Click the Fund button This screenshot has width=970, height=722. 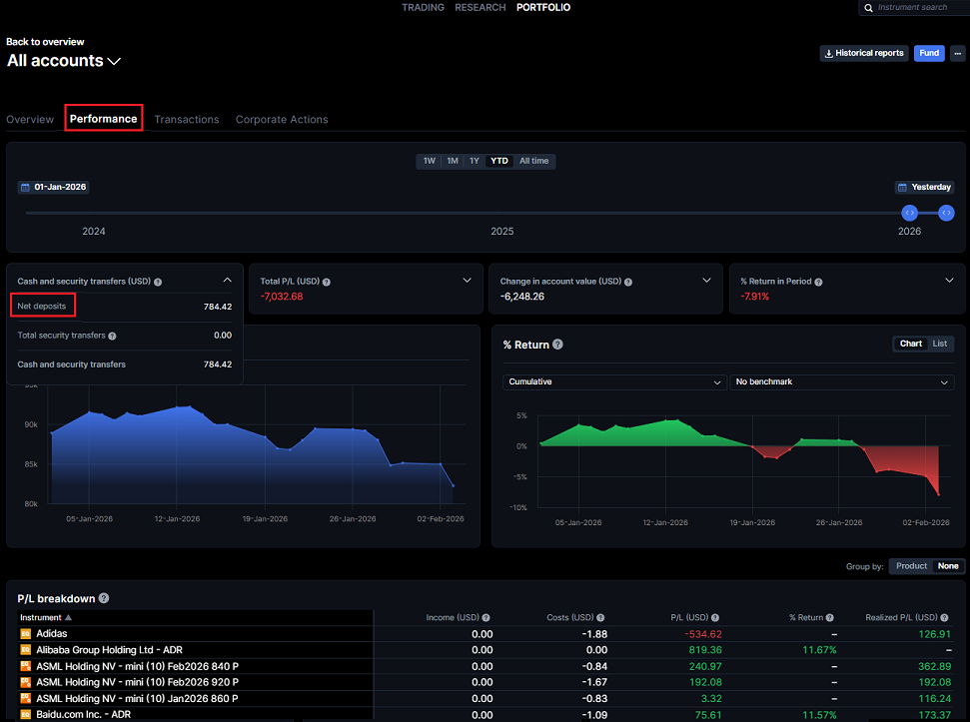tap(929, 53)
